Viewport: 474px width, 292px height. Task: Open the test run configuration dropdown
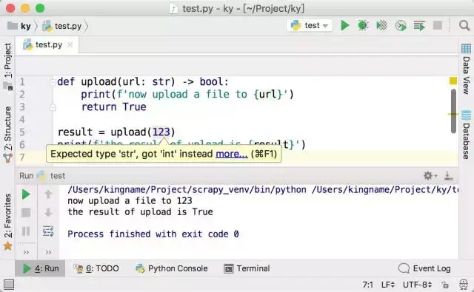coord(309,26)
